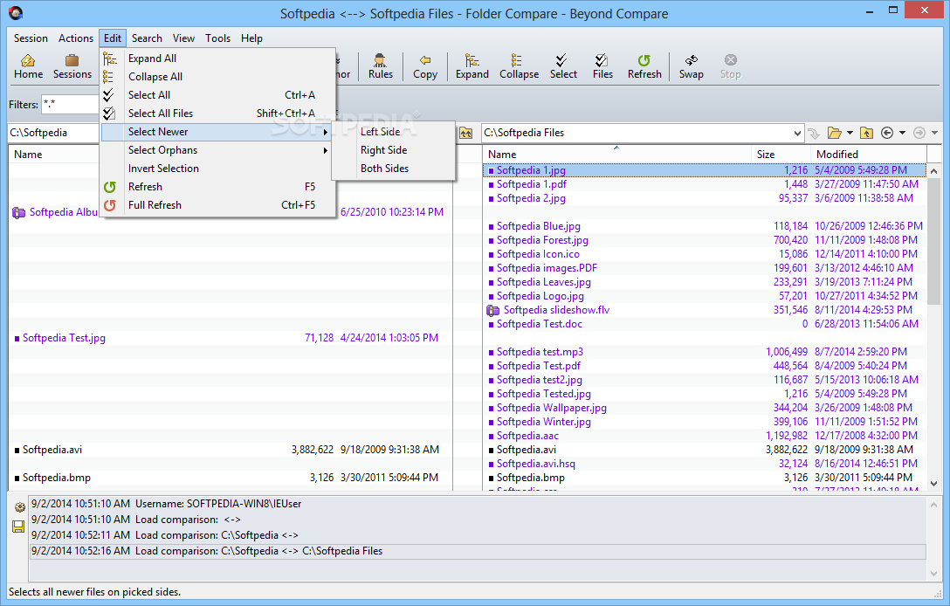The width and height of the screenshot is (950, 606).
Task: Open the Actions menu
Action: (76, 38)
